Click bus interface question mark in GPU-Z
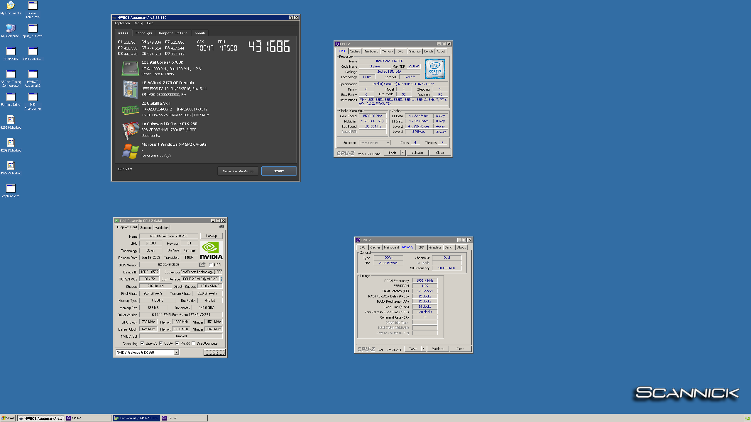751x422 pixels. tap(221, 279)
